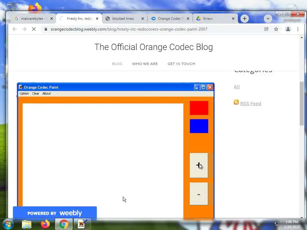Click the orange RSS feed icon
Viewport: 307px width, 230px height.
pos(236,102)
